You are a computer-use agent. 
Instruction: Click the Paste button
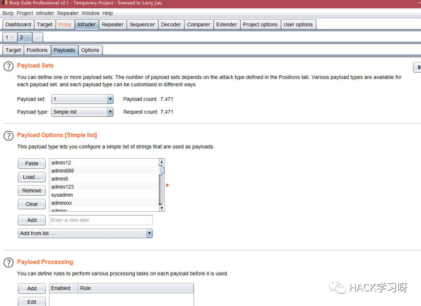(32, 164)
